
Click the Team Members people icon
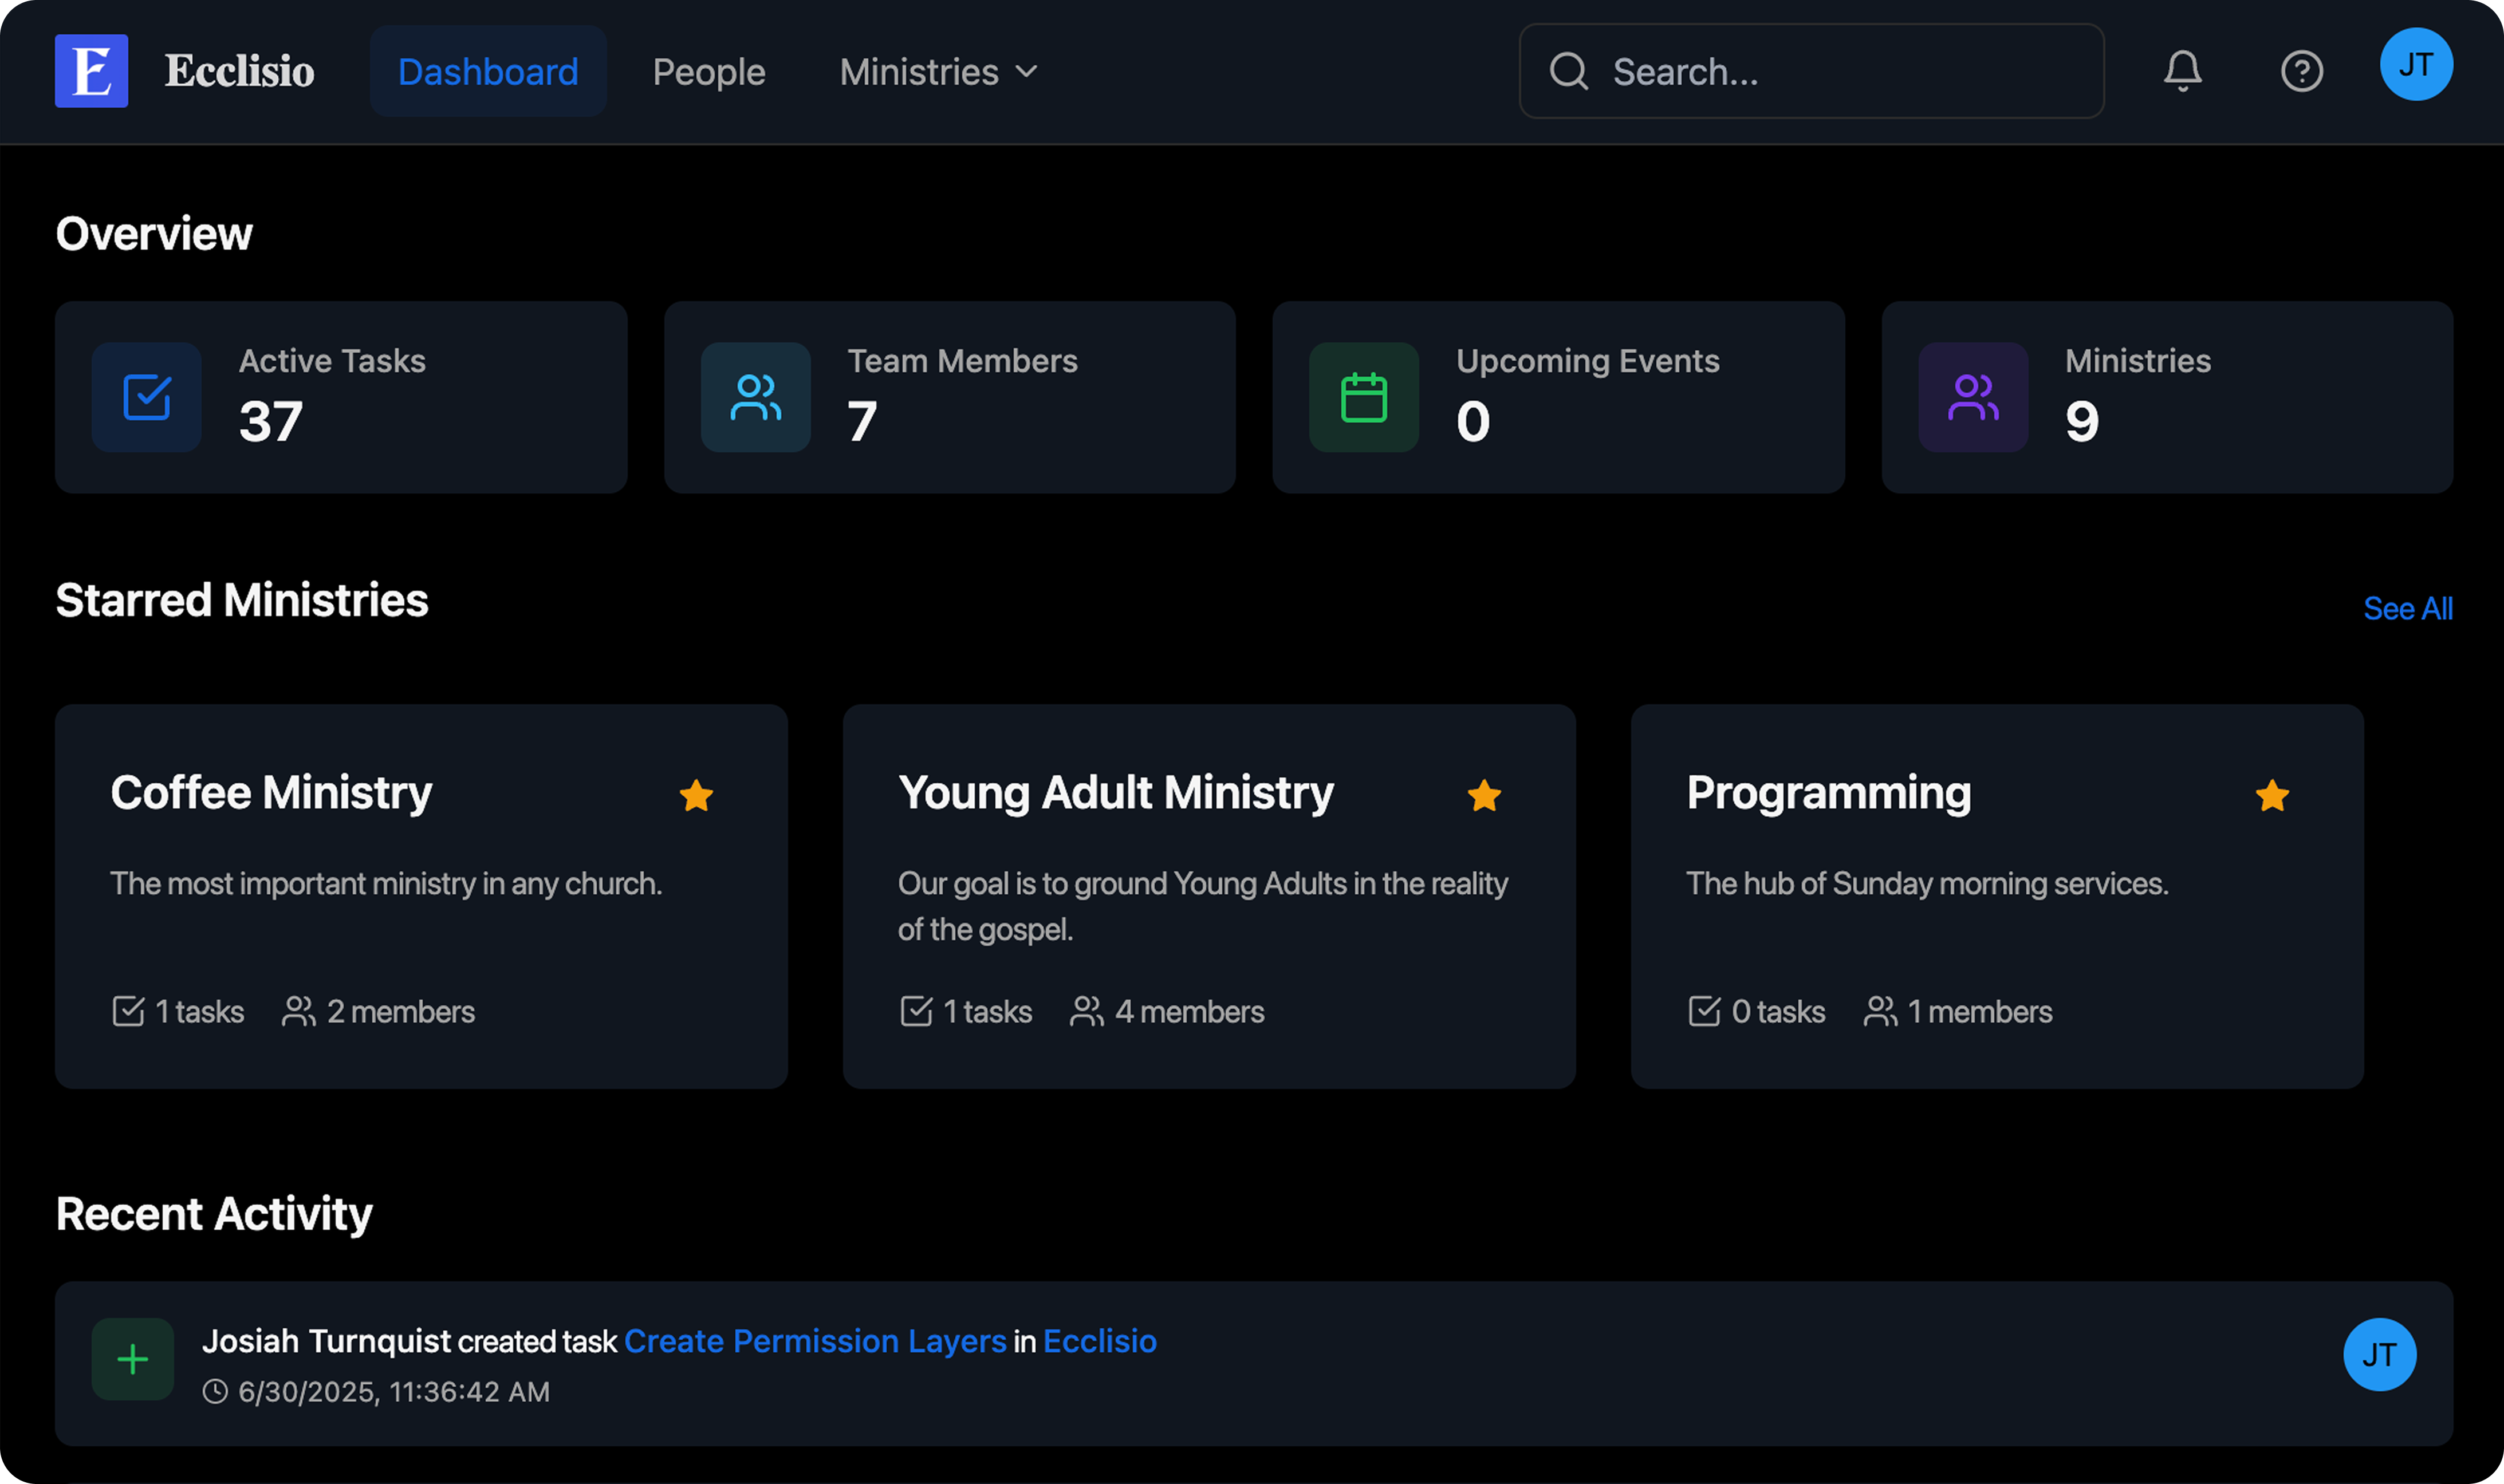pos(755,397)
